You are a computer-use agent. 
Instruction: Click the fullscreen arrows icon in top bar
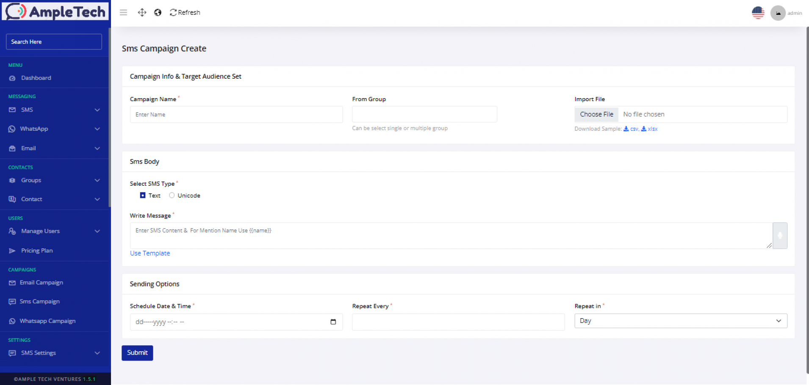(142, 13)
